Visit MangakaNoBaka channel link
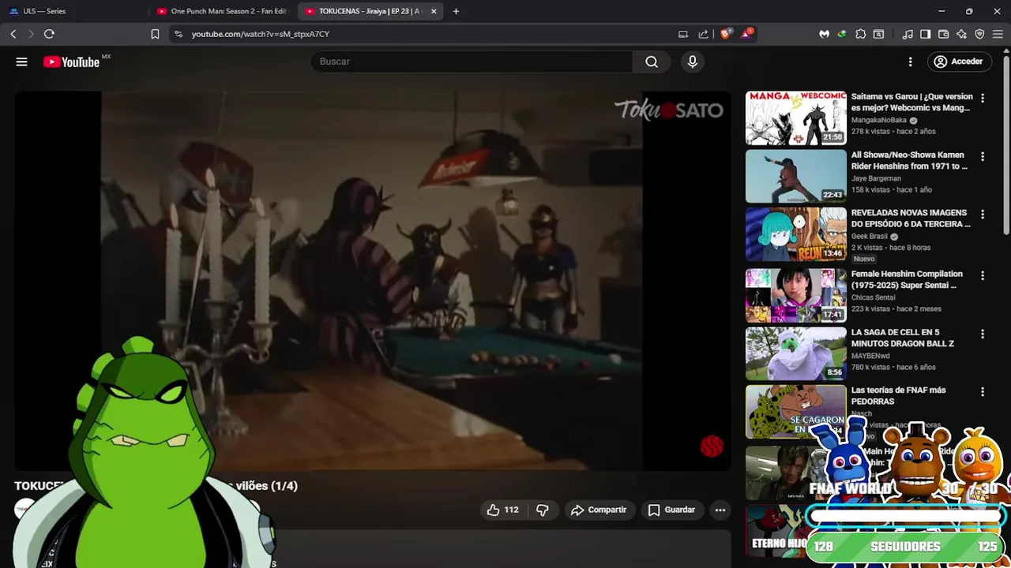 coord(878,120)
